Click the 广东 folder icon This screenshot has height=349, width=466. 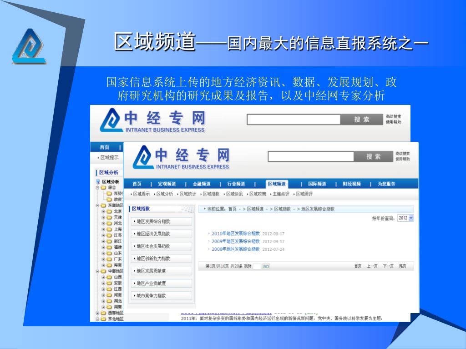109,259
